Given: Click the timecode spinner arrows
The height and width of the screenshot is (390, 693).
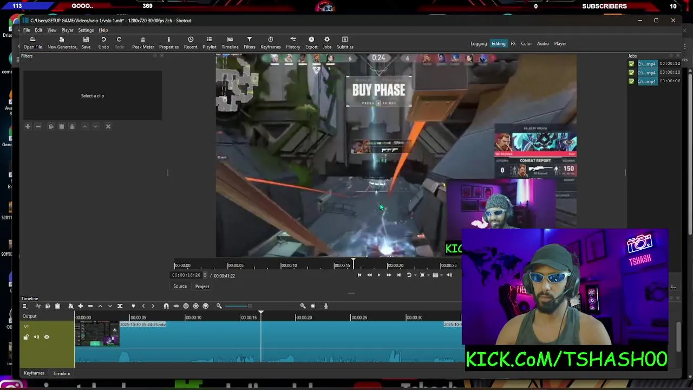Looking at the screenshot, I should 204,275.
